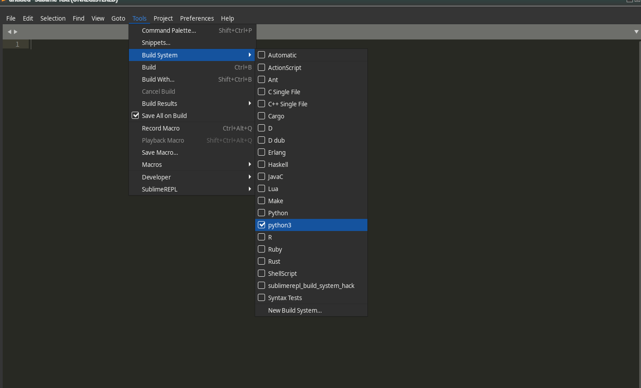Image resolution: width=641 pixels, height=388 pixels.
Task: Click the tab scroll left arrow
Action: (x=9, y=32)
